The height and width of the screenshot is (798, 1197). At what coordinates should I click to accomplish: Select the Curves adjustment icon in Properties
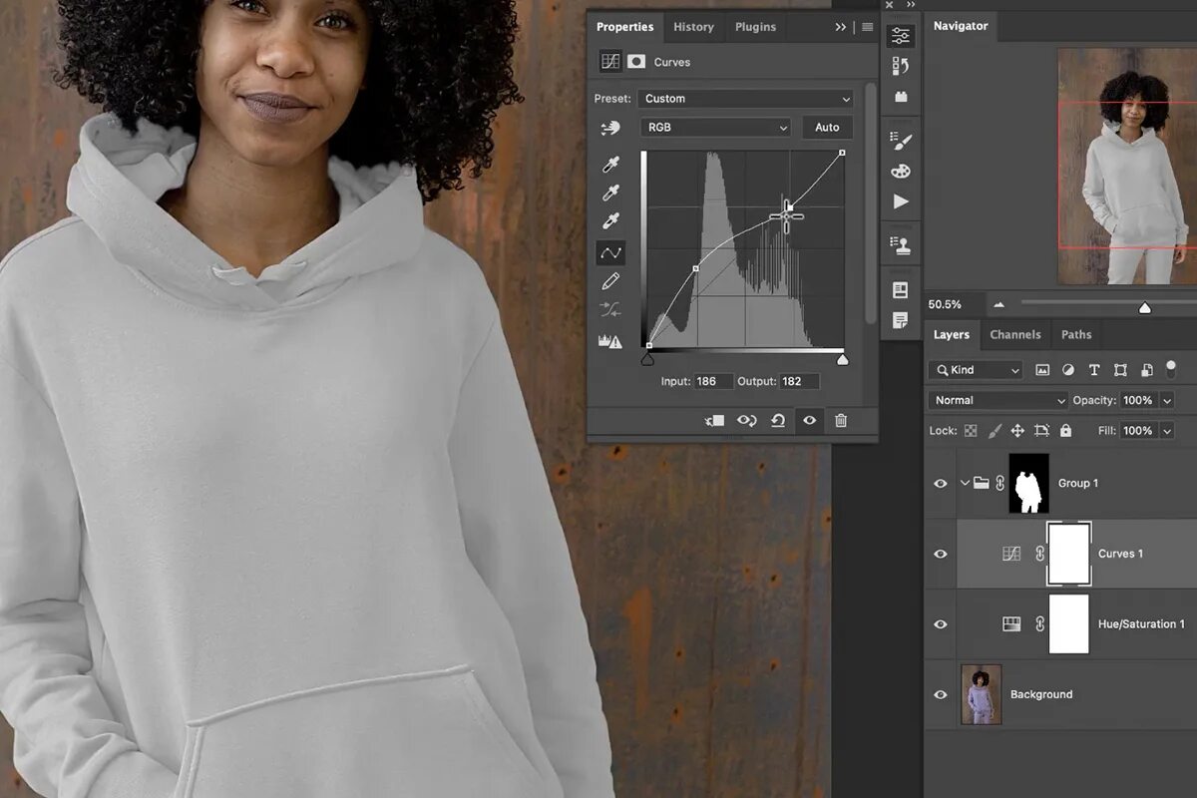click(x=610, y=62)
